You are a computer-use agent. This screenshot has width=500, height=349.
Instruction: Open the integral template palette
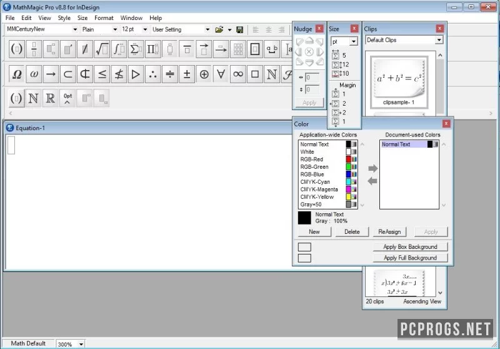point(119,49)
